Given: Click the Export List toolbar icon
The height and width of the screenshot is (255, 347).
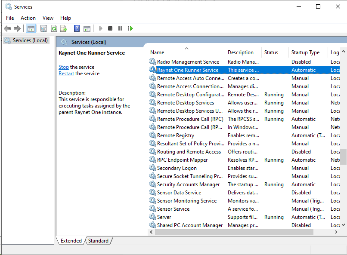Looking at the screenshot, I should (x=64, y=28).
